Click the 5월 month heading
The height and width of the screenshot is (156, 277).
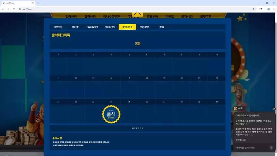(x=137, y=43)
